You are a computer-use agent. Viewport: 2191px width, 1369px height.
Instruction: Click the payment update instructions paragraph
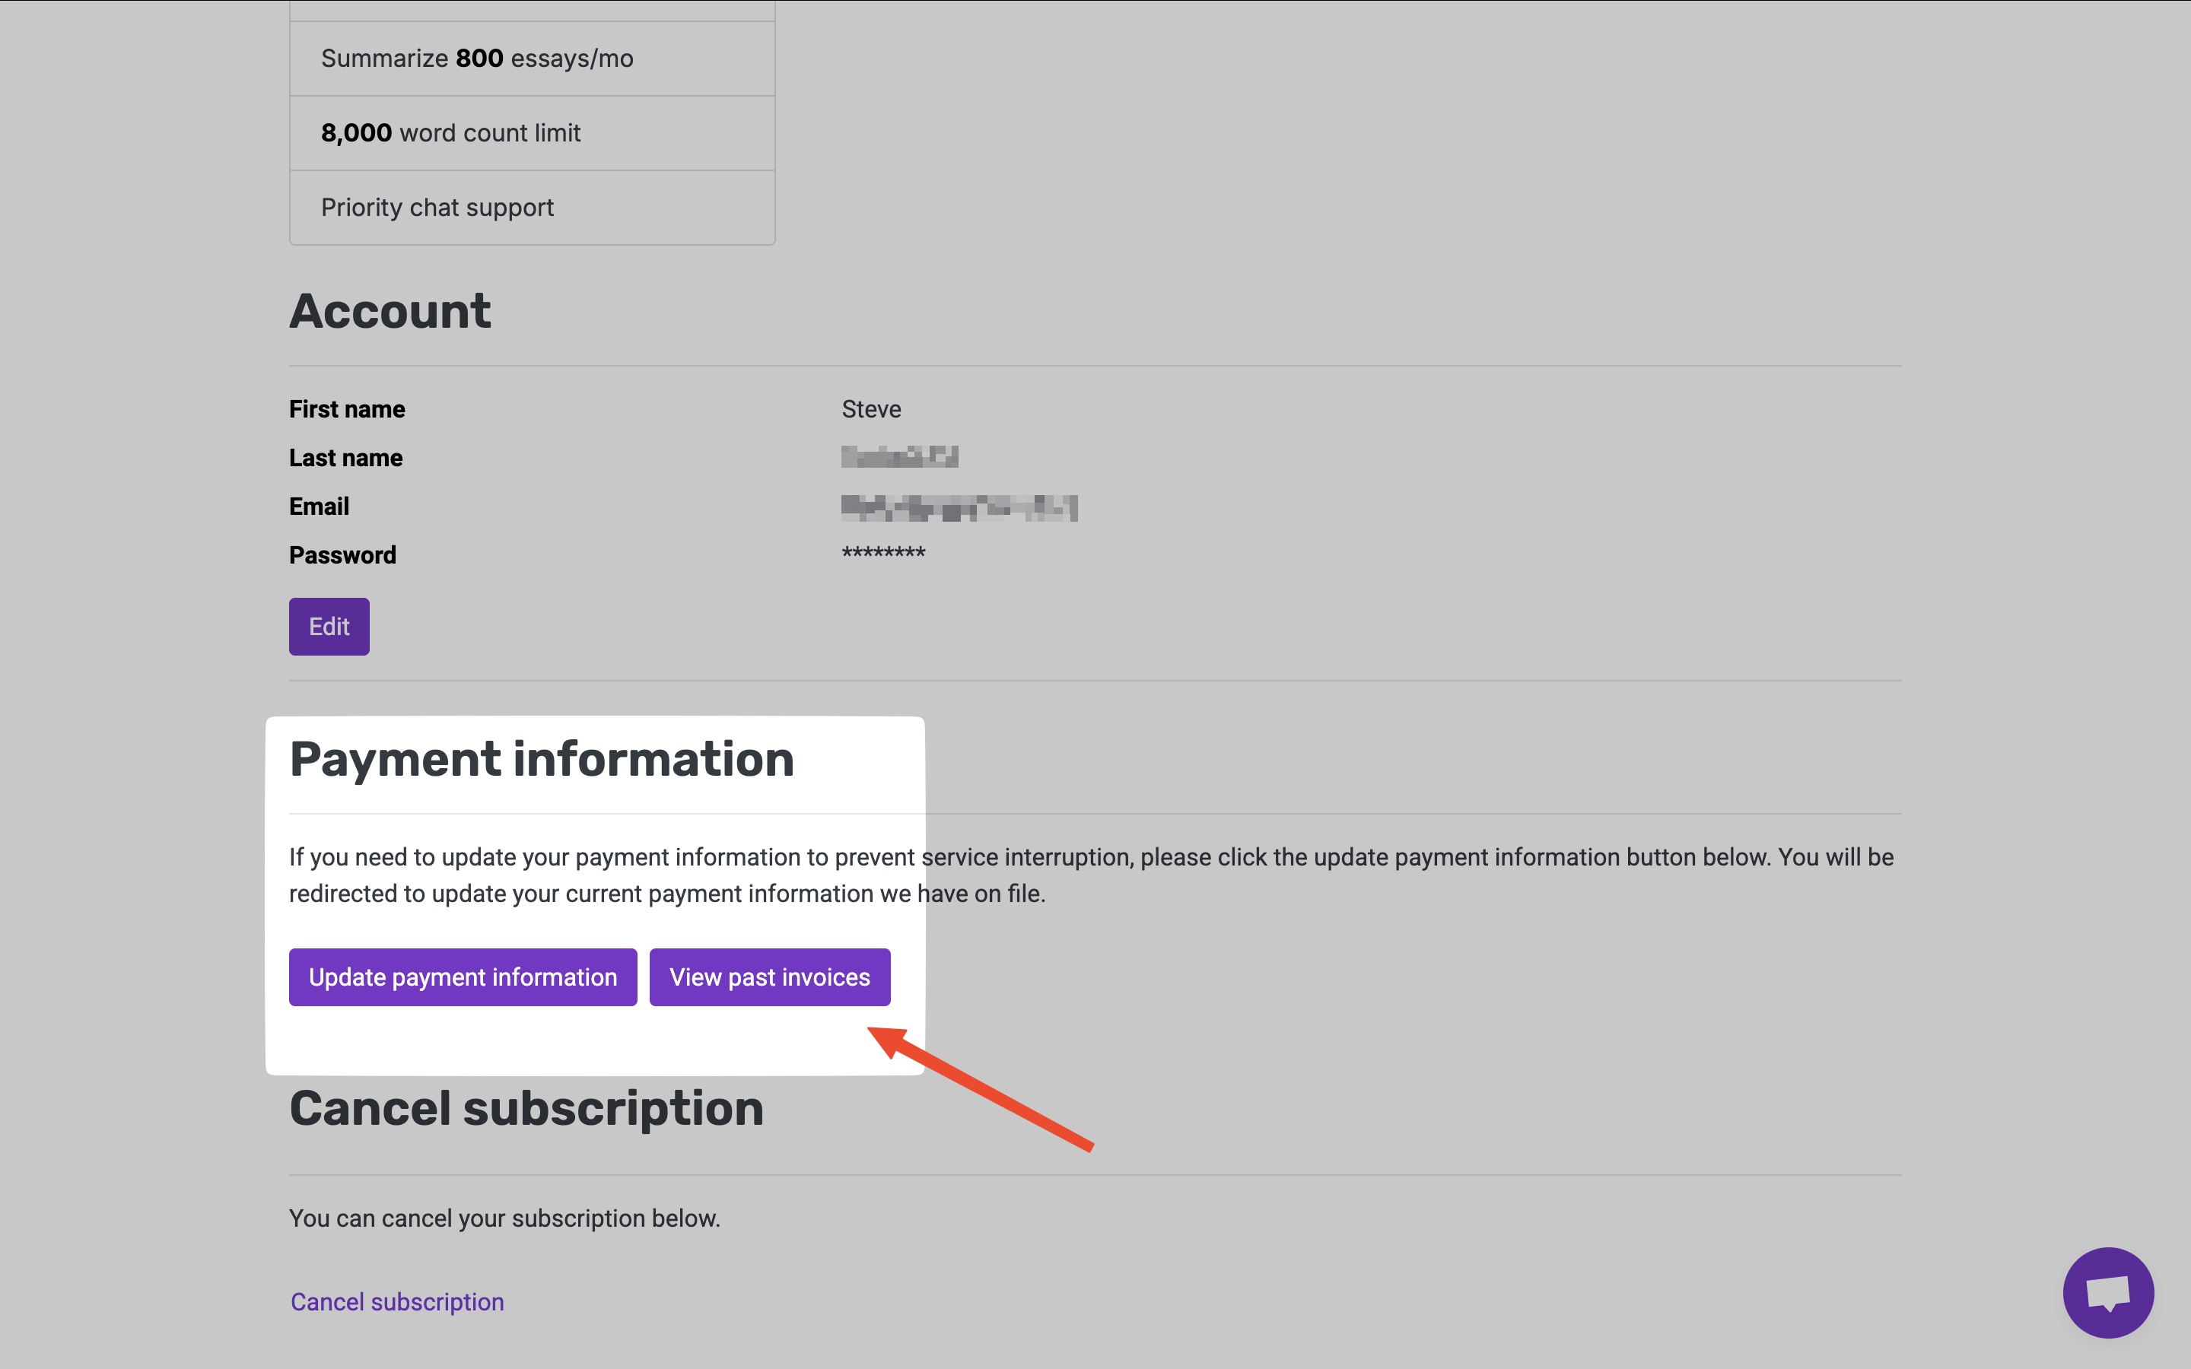1090,875
